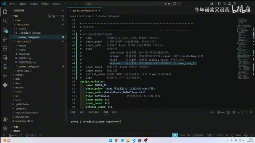Image resolution: width=255 pixels, height=143 pixels.
Task: Open the Accounts menu icon
Action: (x=5, y=119)
